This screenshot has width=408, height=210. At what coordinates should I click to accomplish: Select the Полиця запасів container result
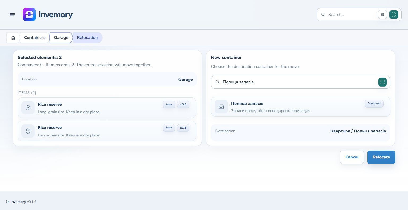click(301, 107)
